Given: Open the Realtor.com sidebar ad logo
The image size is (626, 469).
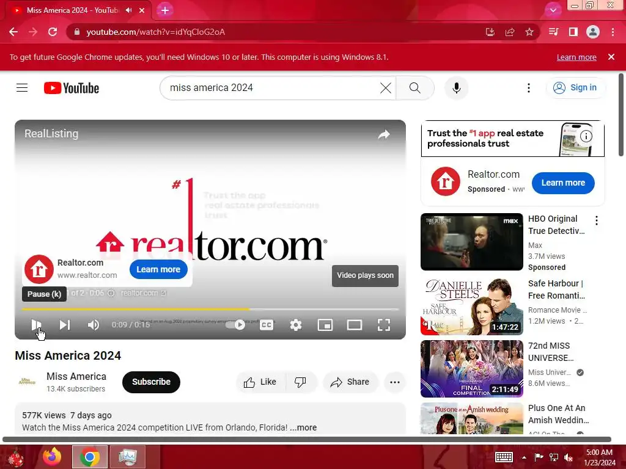Looking at the screenshot, I should click(446, 181).
